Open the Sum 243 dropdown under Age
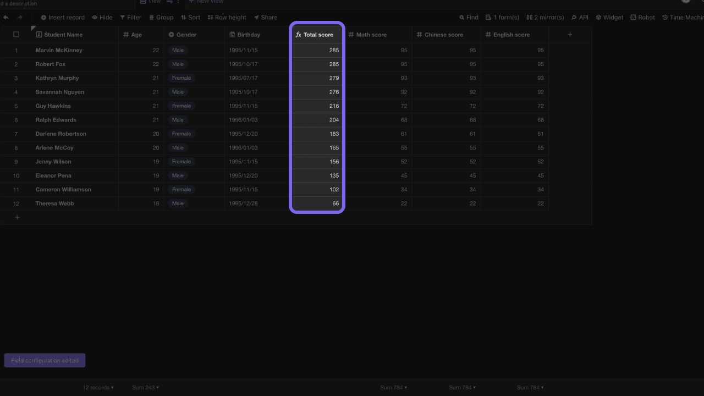Screen dimensions: 704x396 (x=145, y=388)
